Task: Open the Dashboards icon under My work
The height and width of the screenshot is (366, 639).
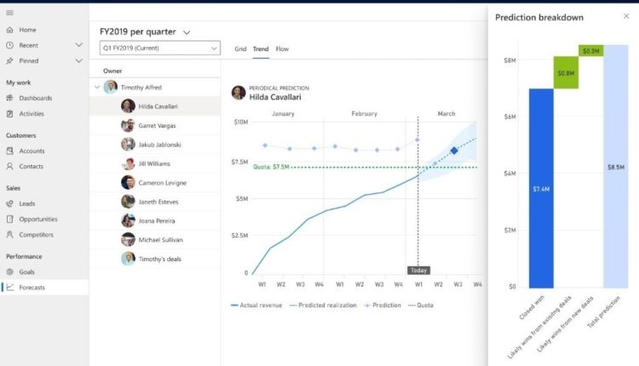Action: pyautogui.click(x=9, y=98)
